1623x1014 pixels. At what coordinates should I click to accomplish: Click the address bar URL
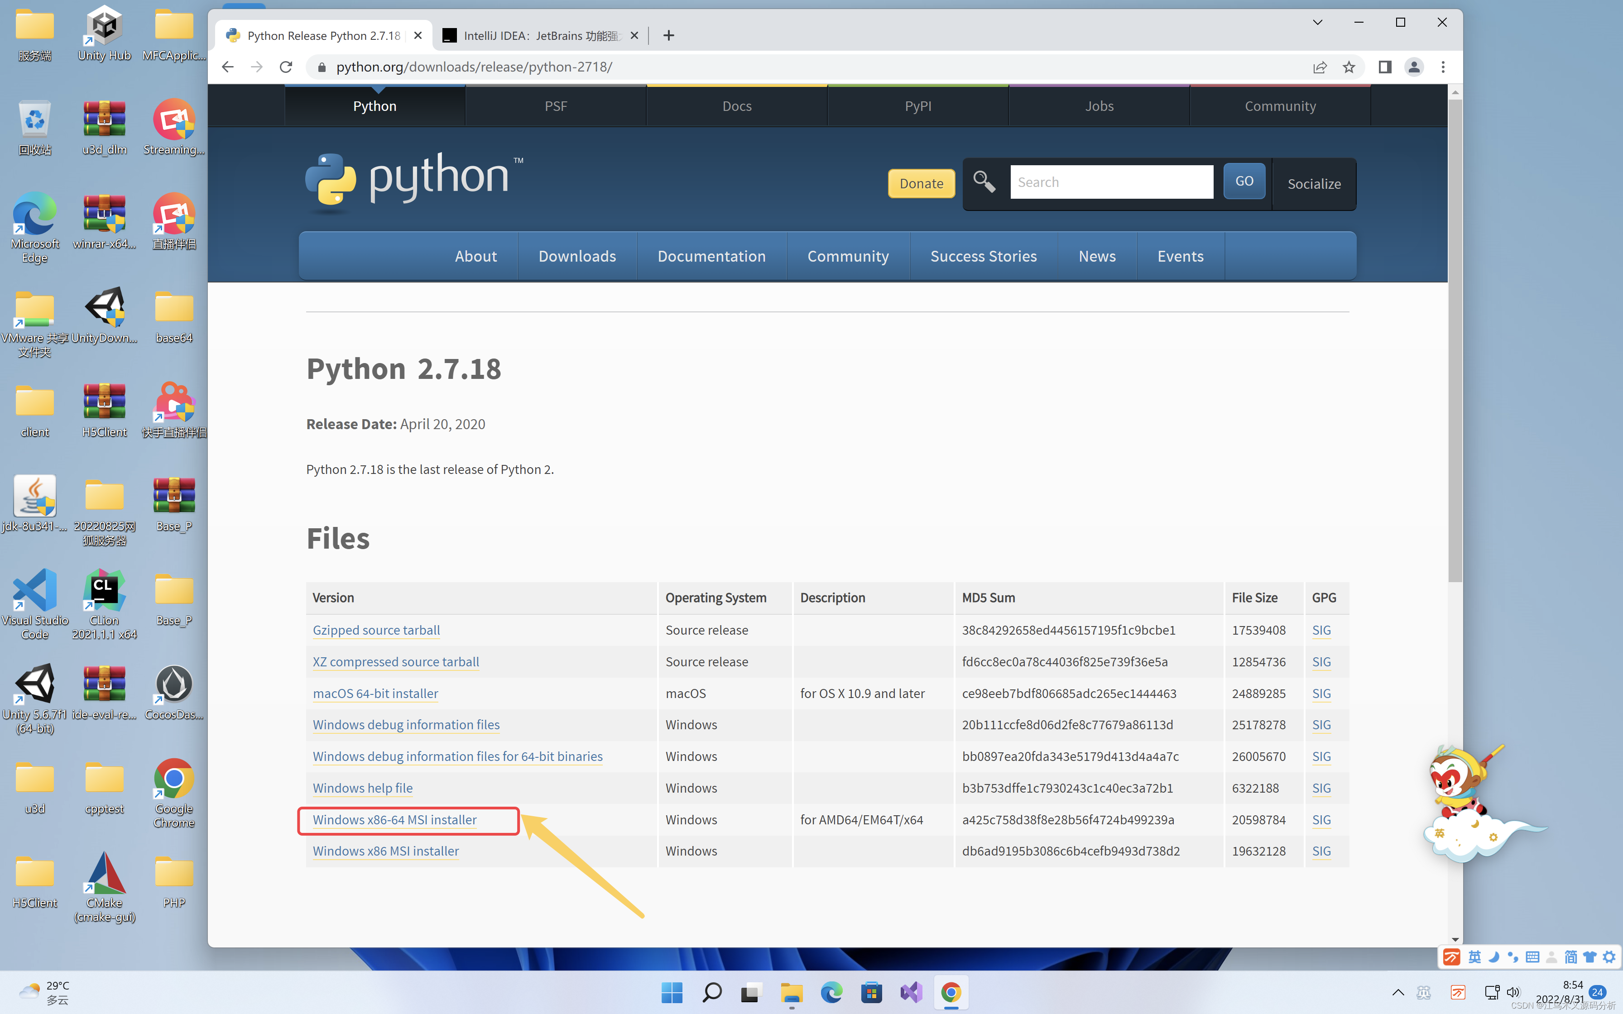[x=474, y=67]
